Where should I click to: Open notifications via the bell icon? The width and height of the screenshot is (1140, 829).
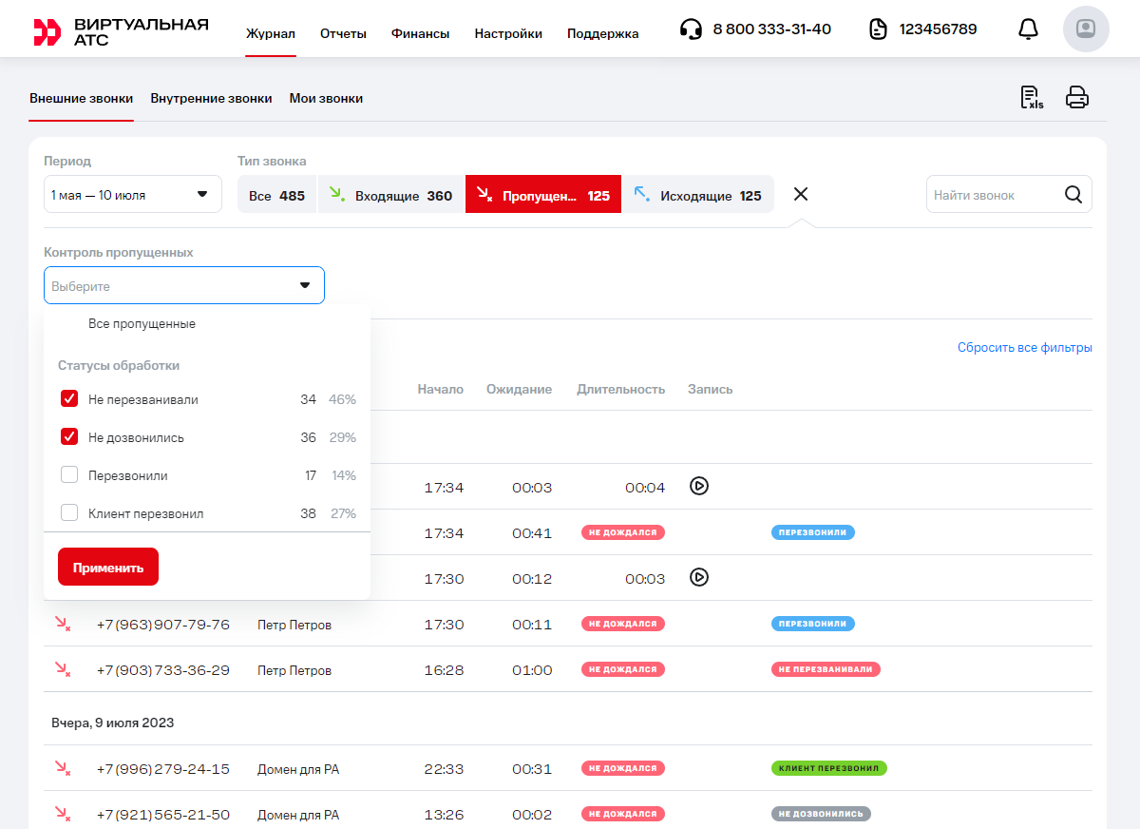(1028, 29)
